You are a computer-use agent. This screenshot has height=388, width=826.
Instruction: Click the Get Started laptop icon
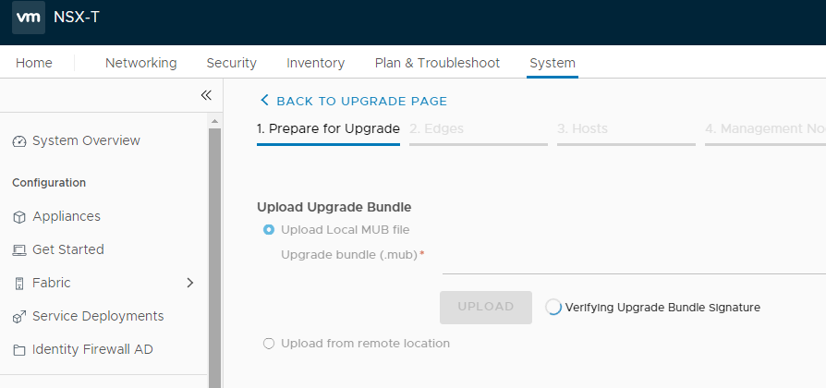19,250
